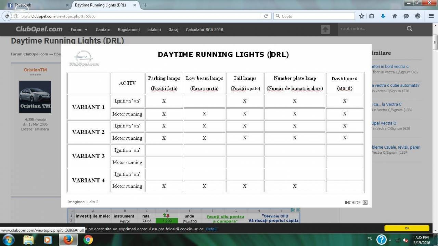
Task: Open the chat smiley toolbar icon
Action: coord(406,16)
